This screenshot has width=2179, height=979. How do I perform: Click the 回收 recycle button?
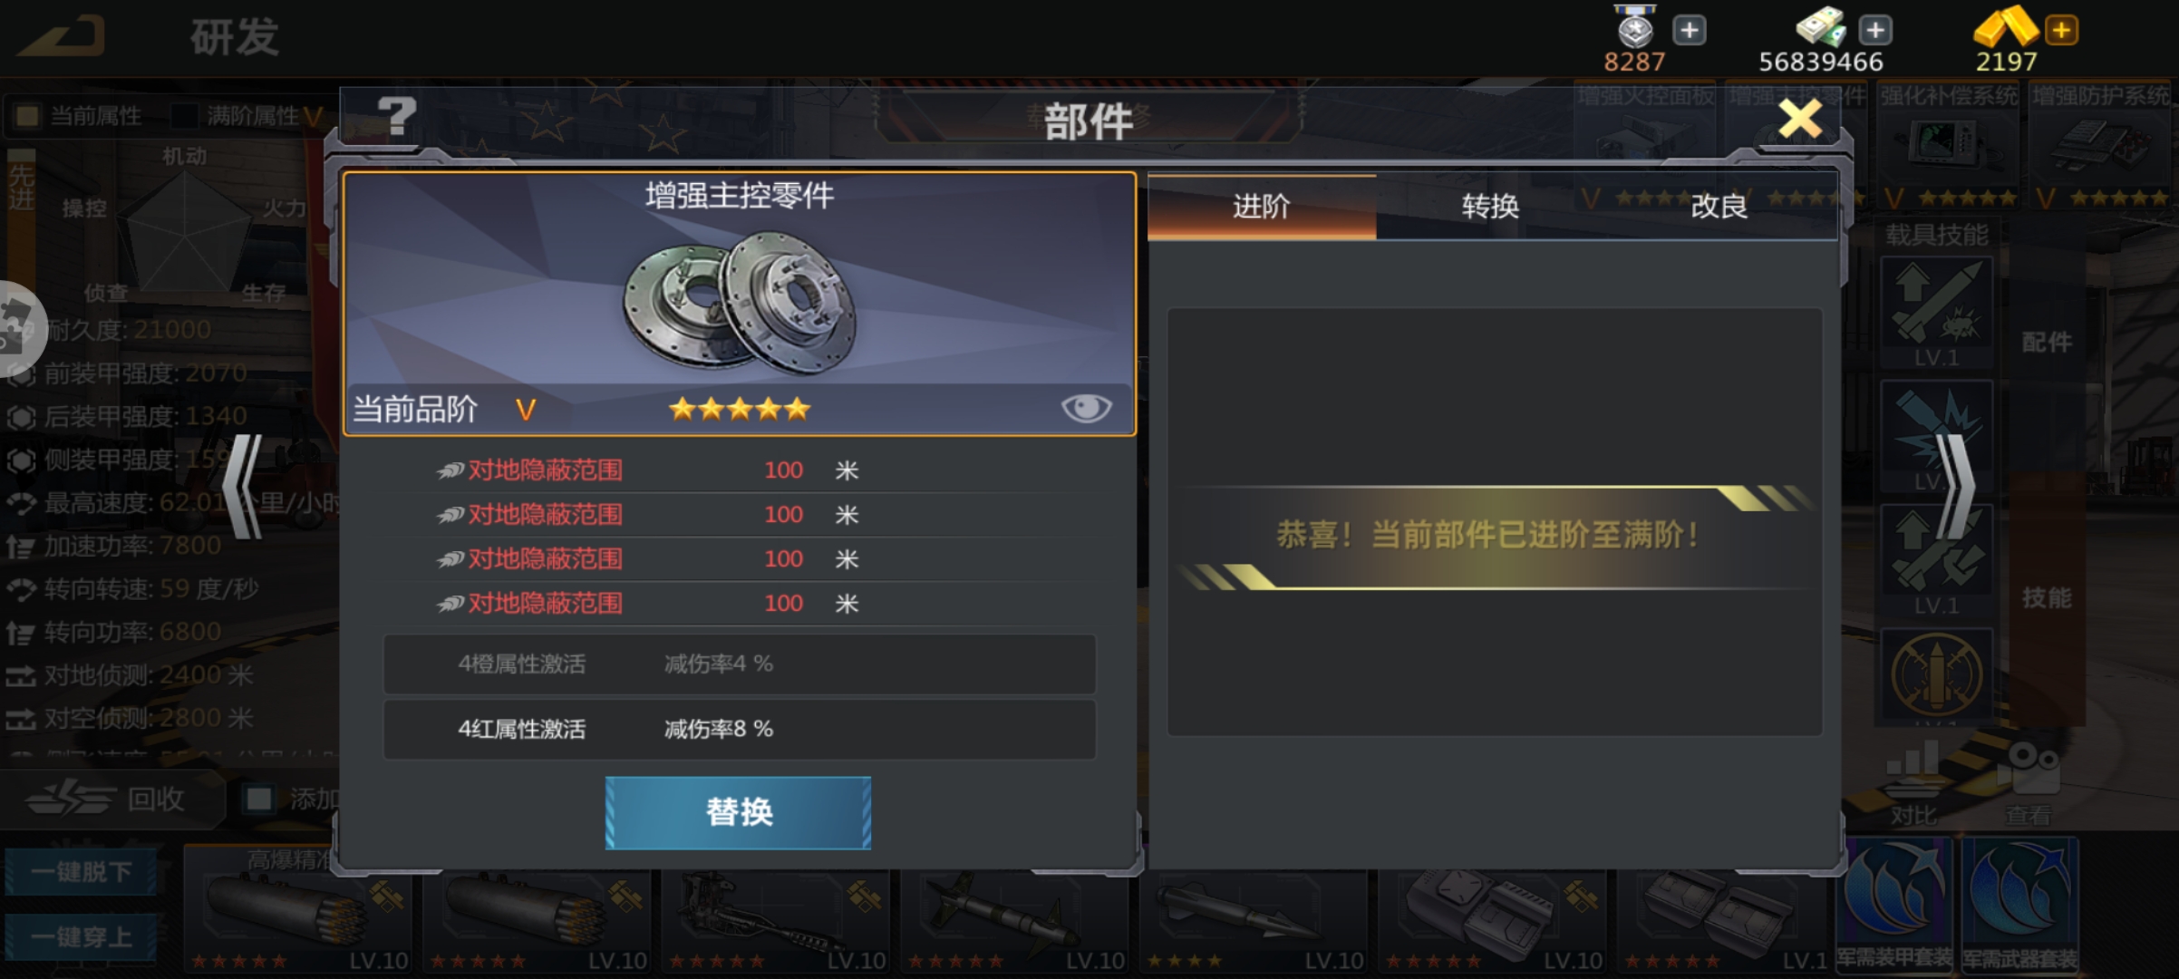coord(109,799)
